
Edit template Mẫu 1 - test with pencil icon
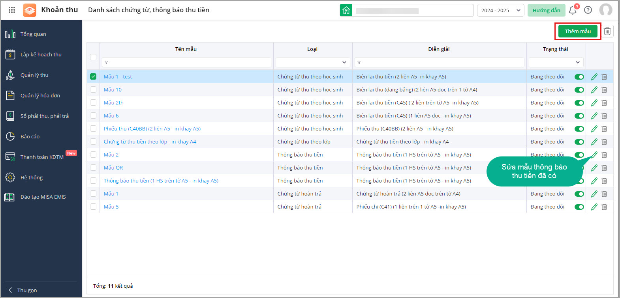[x=594, y=77]
